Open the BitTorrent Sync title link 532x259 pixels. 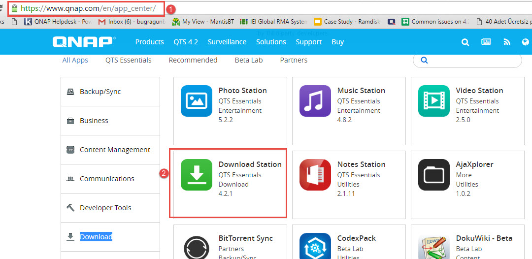pyautogui.click(x=246, y=238)
